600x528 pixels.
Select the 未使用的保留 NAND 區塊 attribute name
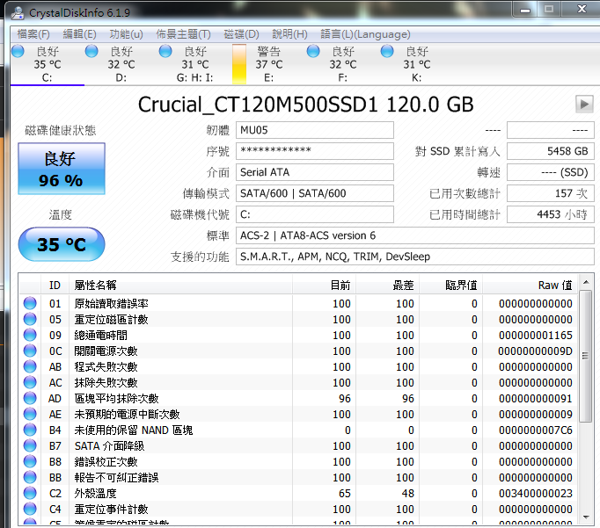pos(134,430)
